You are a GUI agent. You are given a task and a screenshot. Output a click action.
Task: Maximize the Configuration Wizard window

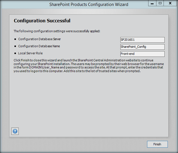click(160, 3)
